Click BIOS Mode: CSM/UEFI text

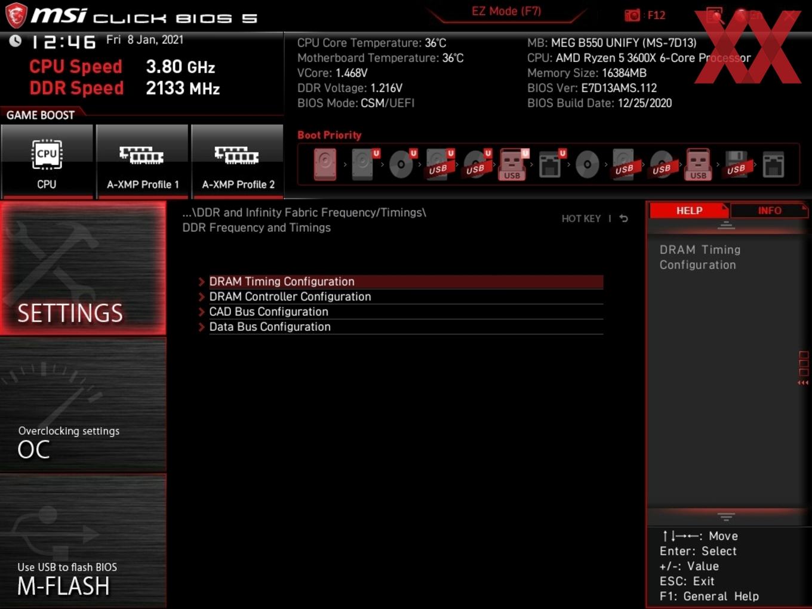tap(356, 103)
